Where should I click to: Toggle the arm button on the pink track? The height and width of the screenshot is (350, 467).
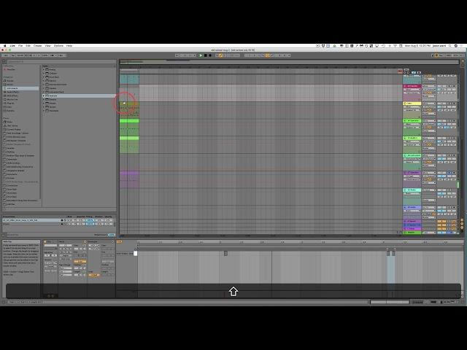point(454,86)
